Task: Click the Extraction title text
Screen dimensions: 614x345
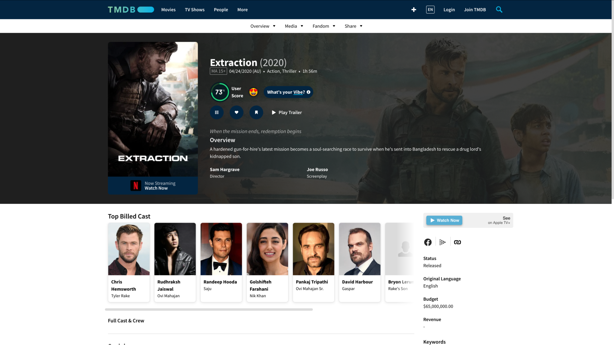Action: pos(233,63)
